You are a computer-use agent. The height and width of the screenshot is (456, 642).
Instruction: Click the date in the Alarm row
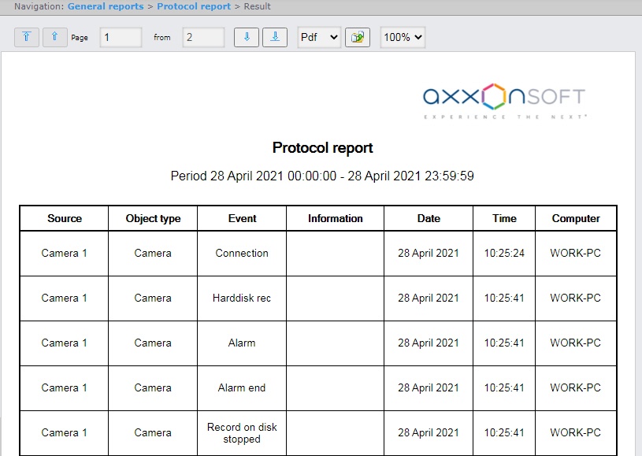click(x=429, y=343)
